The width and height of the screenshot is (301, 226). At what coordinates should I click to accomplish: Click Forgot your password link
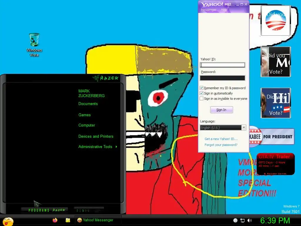(221, 145)
